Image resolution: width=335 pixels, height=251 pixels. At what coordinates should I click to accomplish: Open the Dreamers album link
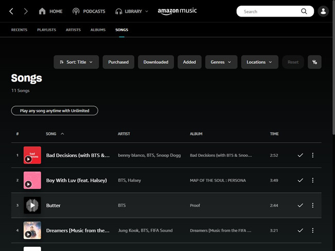point(221,230)
